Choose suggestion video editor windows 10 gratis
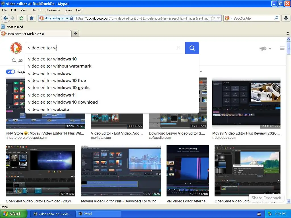This screenshot has height=218, width=291. tap(112, 88)
